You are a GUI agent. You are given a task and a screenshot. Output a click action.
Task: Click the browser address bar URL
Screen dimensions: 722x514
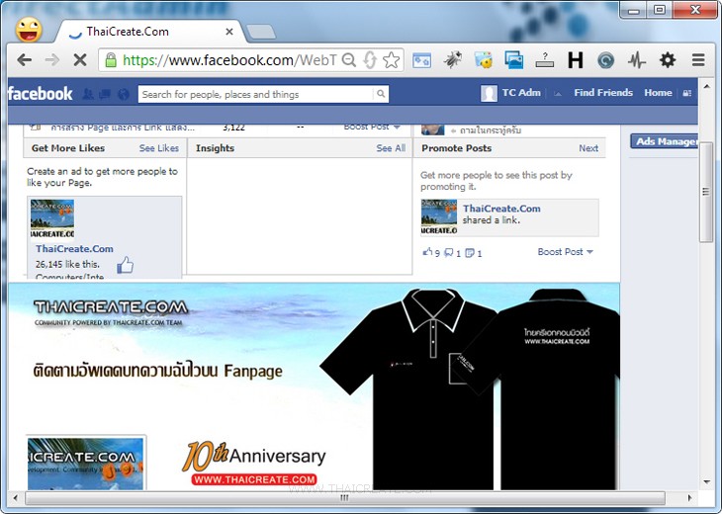point(228,60)
